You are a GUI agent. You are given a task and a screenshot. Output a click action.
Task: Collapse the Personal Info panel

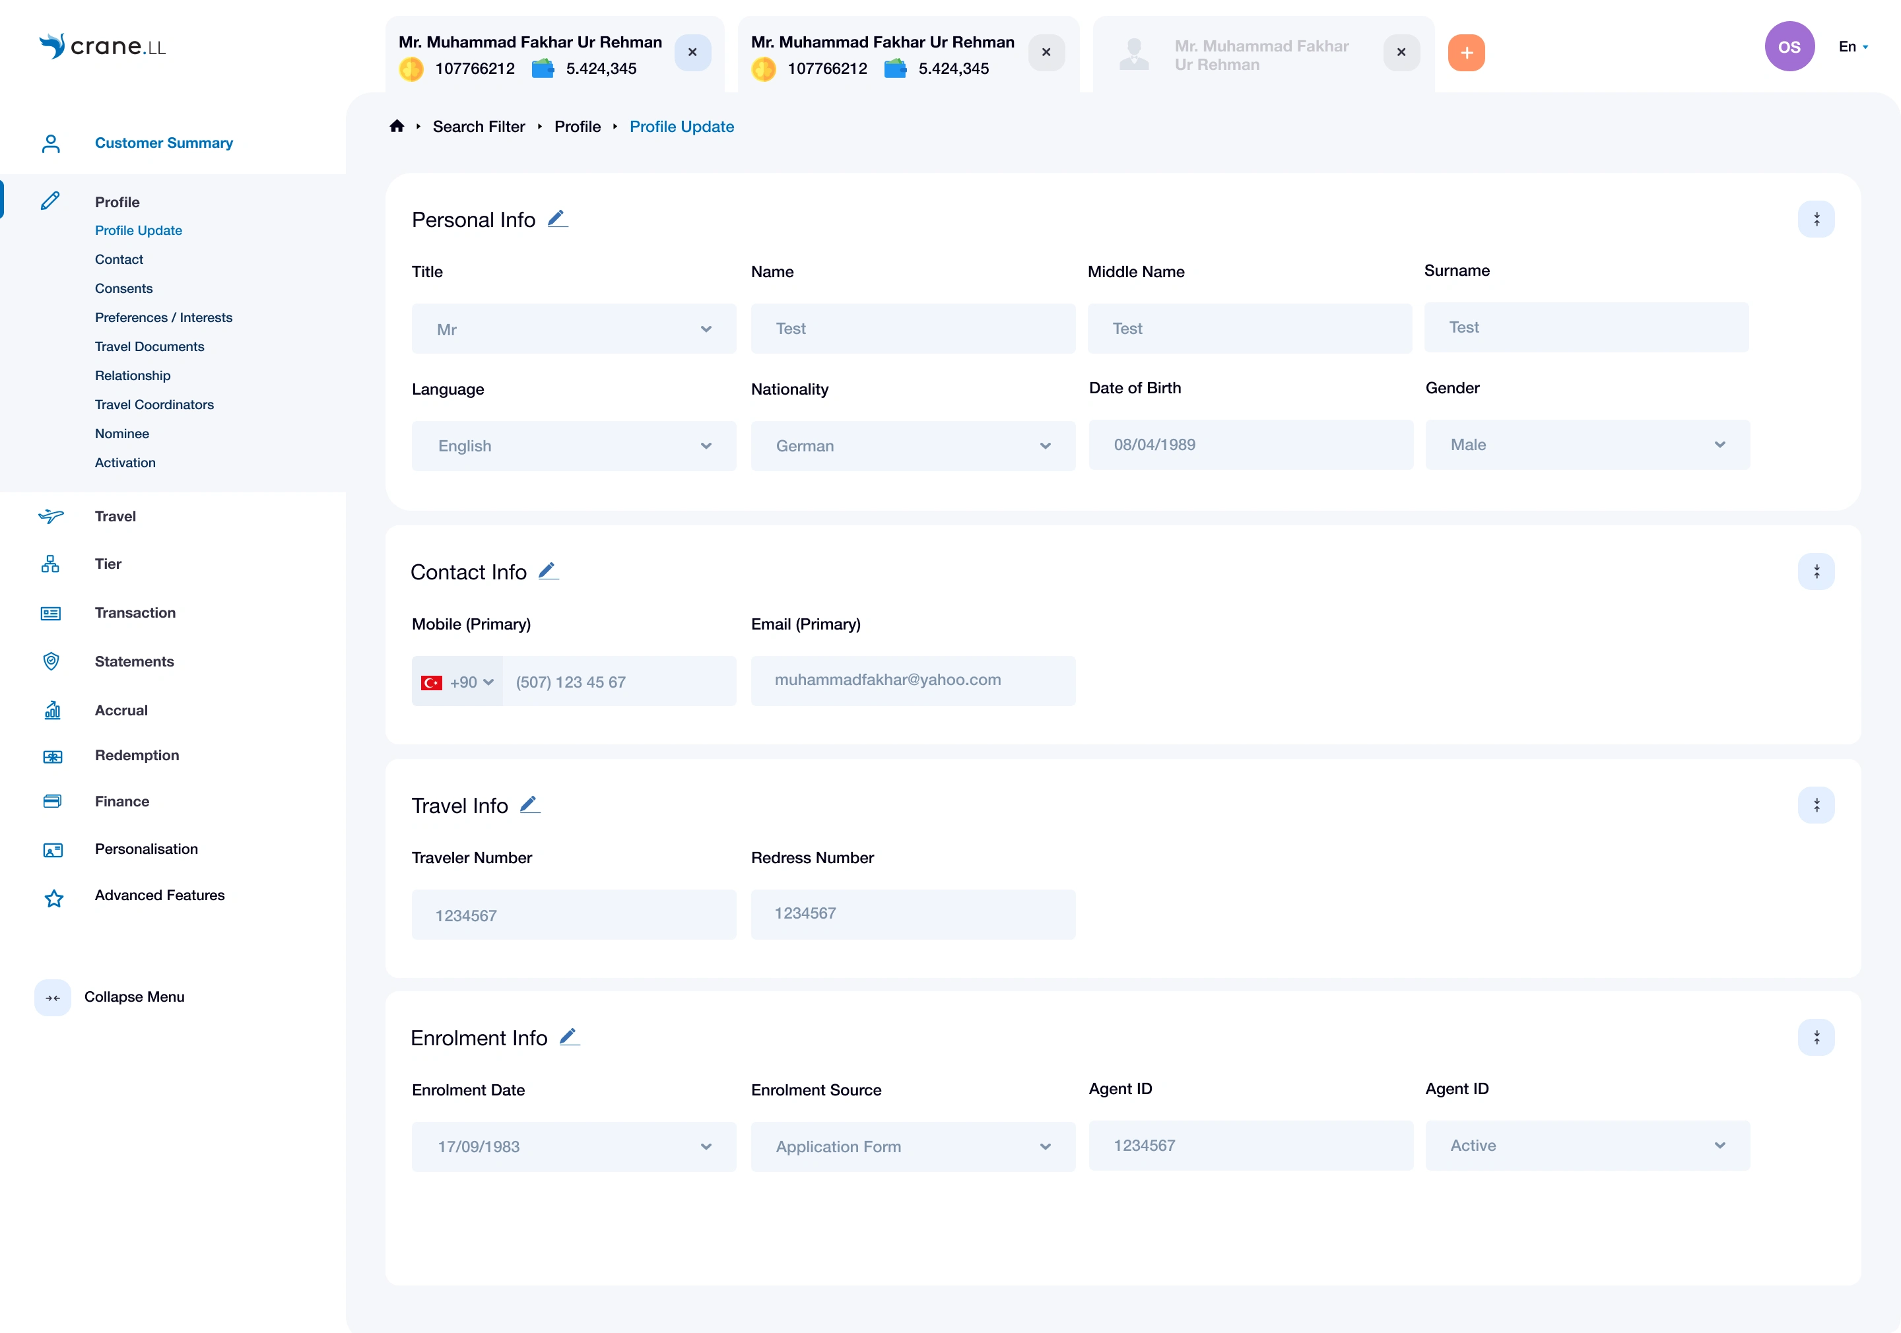coord(1816,219)
